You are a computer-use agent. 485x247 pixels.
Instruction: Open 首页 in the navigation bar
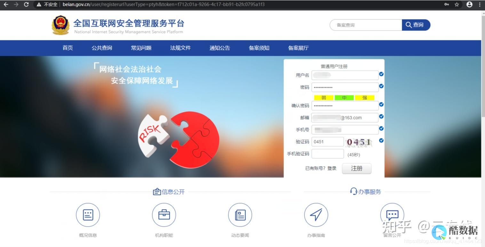(x=68, y=48)
